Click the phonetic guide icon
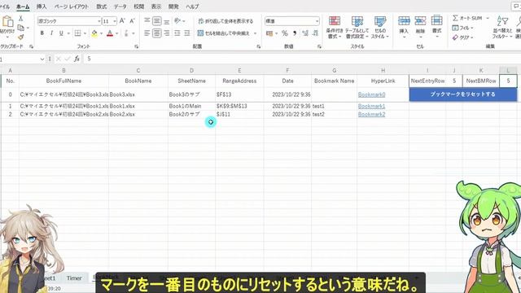 click(126, 33)
